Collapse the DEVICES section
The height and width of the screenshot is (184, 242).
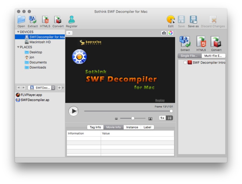pos(18,32)
